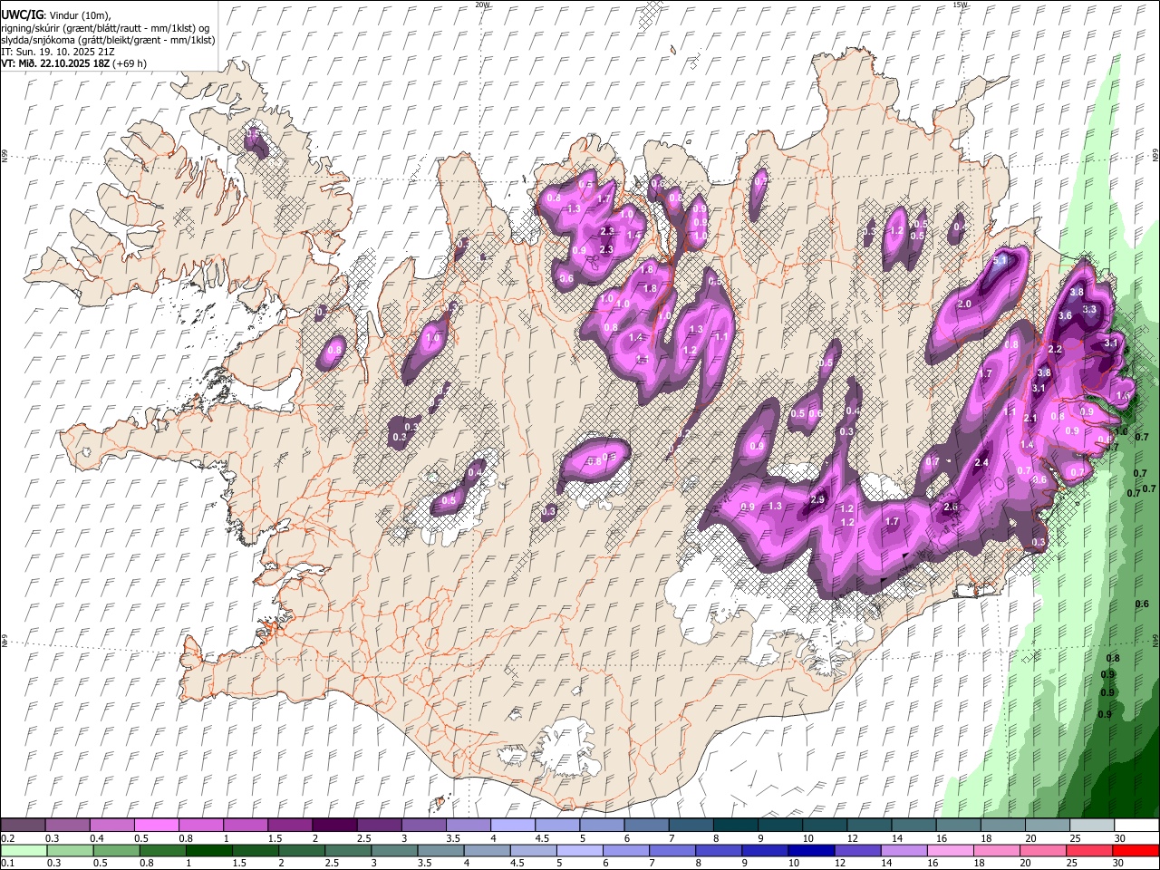
Task: Click the '2.2' snowfall value on the map
Action: [x=1055, y=349]
